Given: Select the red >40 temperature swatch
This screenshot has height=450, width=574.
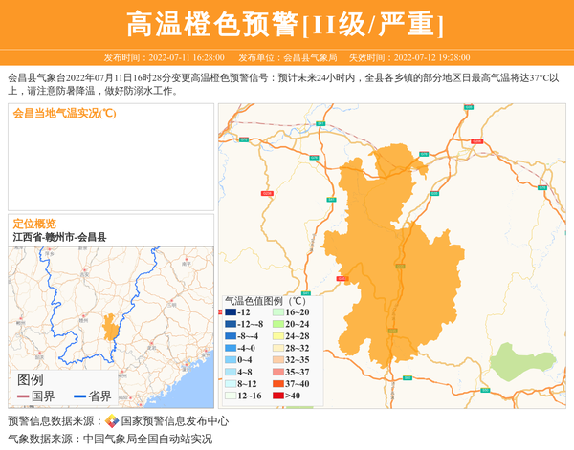Looking at the screenshot, I should (x=277, y=396).
